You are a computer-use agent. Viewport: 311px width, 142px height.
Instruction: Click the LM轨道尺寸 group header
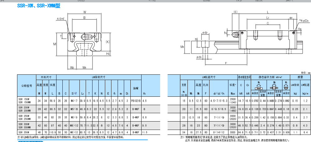coord(209,77)
